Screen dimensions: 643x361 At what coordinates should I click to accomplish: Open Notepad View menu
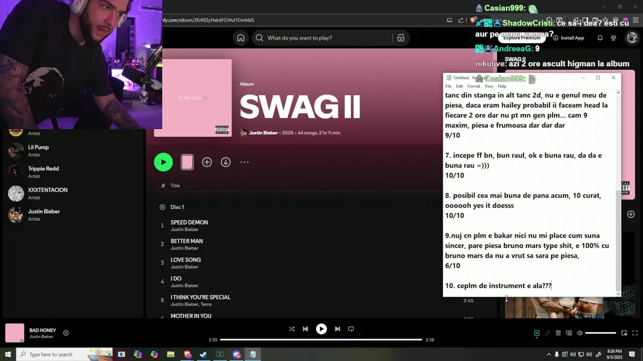(x=489, y=86)
